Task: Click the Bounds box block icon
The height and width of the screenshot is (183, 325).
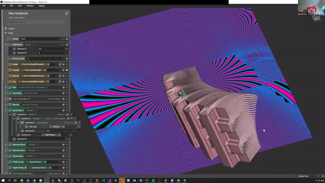Action: [10, 105]
